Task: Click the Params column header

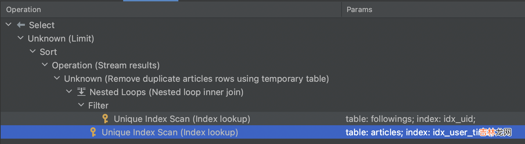Action: 359,10
